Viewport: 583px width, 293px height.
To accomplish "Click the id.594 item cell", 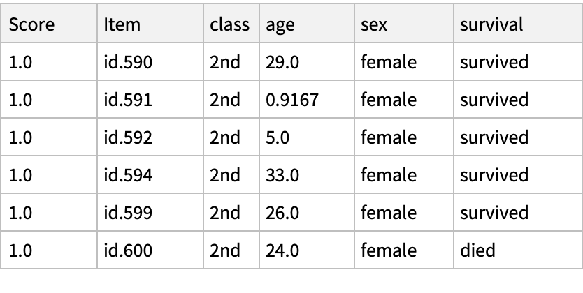I will (128, 175).
